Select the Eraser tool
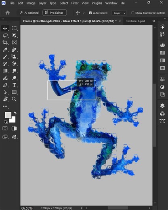Viewport: 168px width, 210px height. click(14, 64)
